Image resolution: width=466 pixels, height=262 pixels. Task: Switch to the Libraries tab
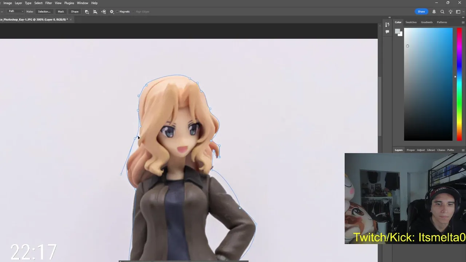click(x=431, y=150)
